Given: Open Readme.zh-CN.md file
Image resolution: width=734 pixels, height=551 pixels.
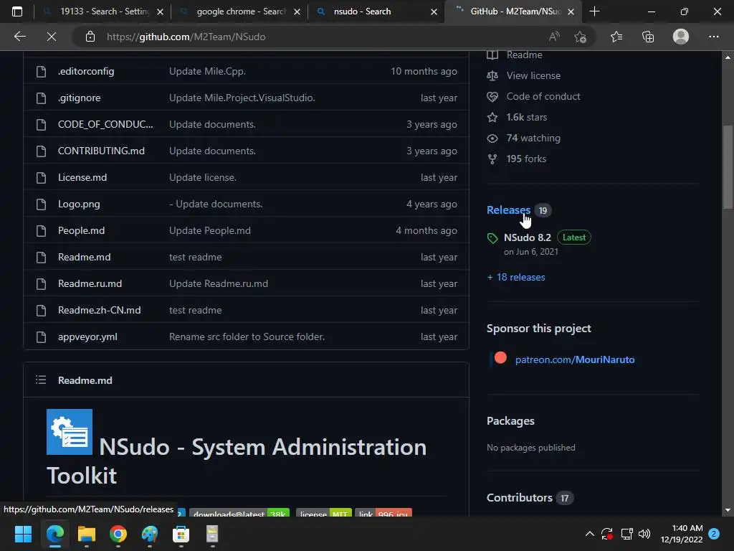Looking at the screenshot, I should 99,310.
